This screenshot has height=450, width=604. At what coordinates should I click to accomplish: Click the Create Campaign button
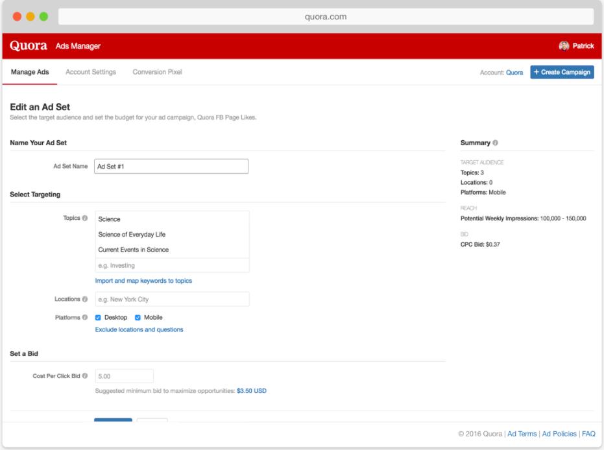coord(562,72)
